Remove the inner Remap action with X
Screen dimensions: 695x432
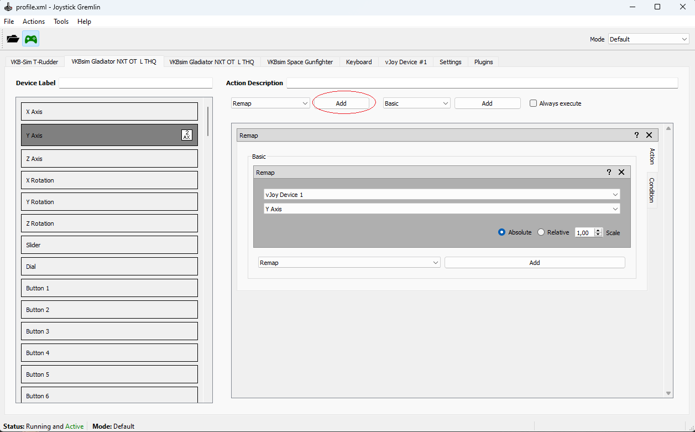621,172
